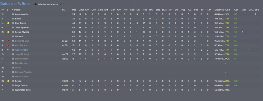The image size is (263, 101).
Task: Click the info icon beside Bernardo Silva
Action: [13, 41]
